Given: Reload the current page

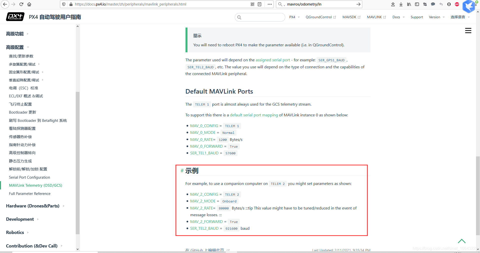Looking at the screenshot, I should (x=21, y=4).
